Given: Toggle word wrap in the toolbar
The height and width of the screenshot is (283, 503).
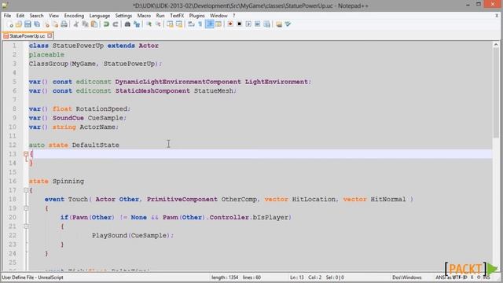Looking at the screenshot, I should (191, 24).
